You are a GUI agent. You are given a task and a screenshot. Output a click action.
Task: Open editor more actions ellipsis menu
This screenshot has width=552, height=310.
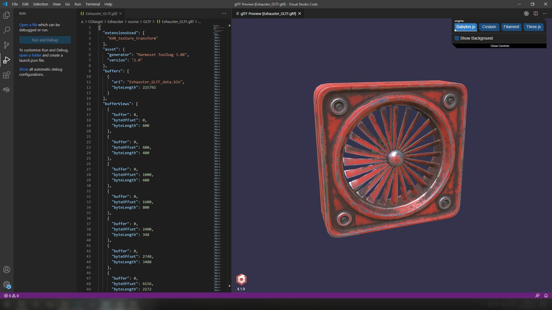point(224,13)
